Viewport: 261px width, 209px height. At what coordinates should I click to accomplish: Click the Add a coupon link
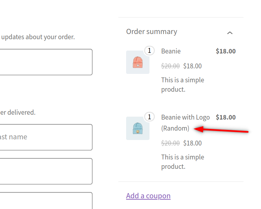coord(148,196)
